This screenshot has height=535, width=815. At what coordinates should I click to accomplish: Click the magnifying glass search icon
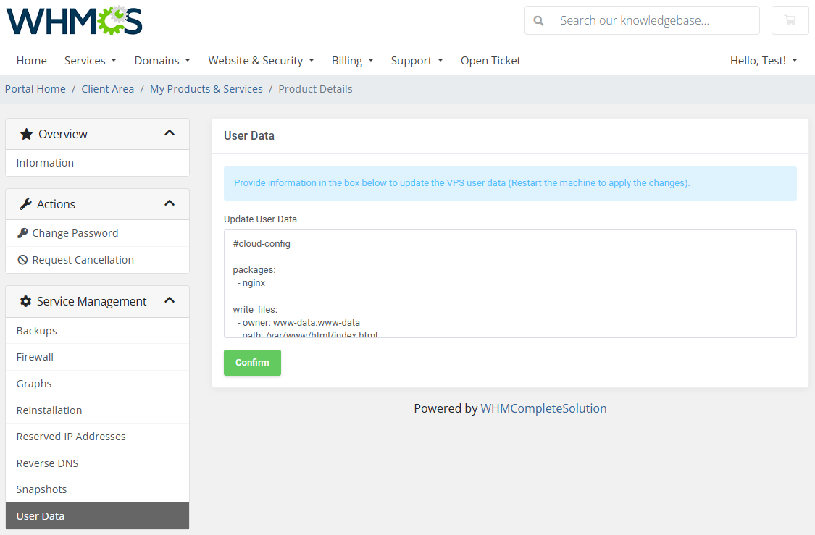(539, 20)
